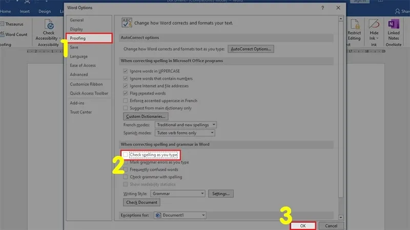Switch to the Advanced options category
Viewport: 410px width, 230px height.
79,75
